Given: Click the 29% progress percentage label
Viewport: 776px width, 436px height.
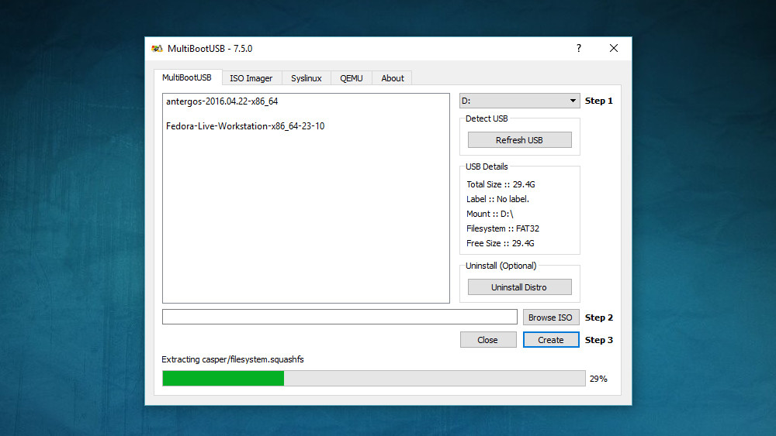Looking at the screenshot, I should point(598,379).
